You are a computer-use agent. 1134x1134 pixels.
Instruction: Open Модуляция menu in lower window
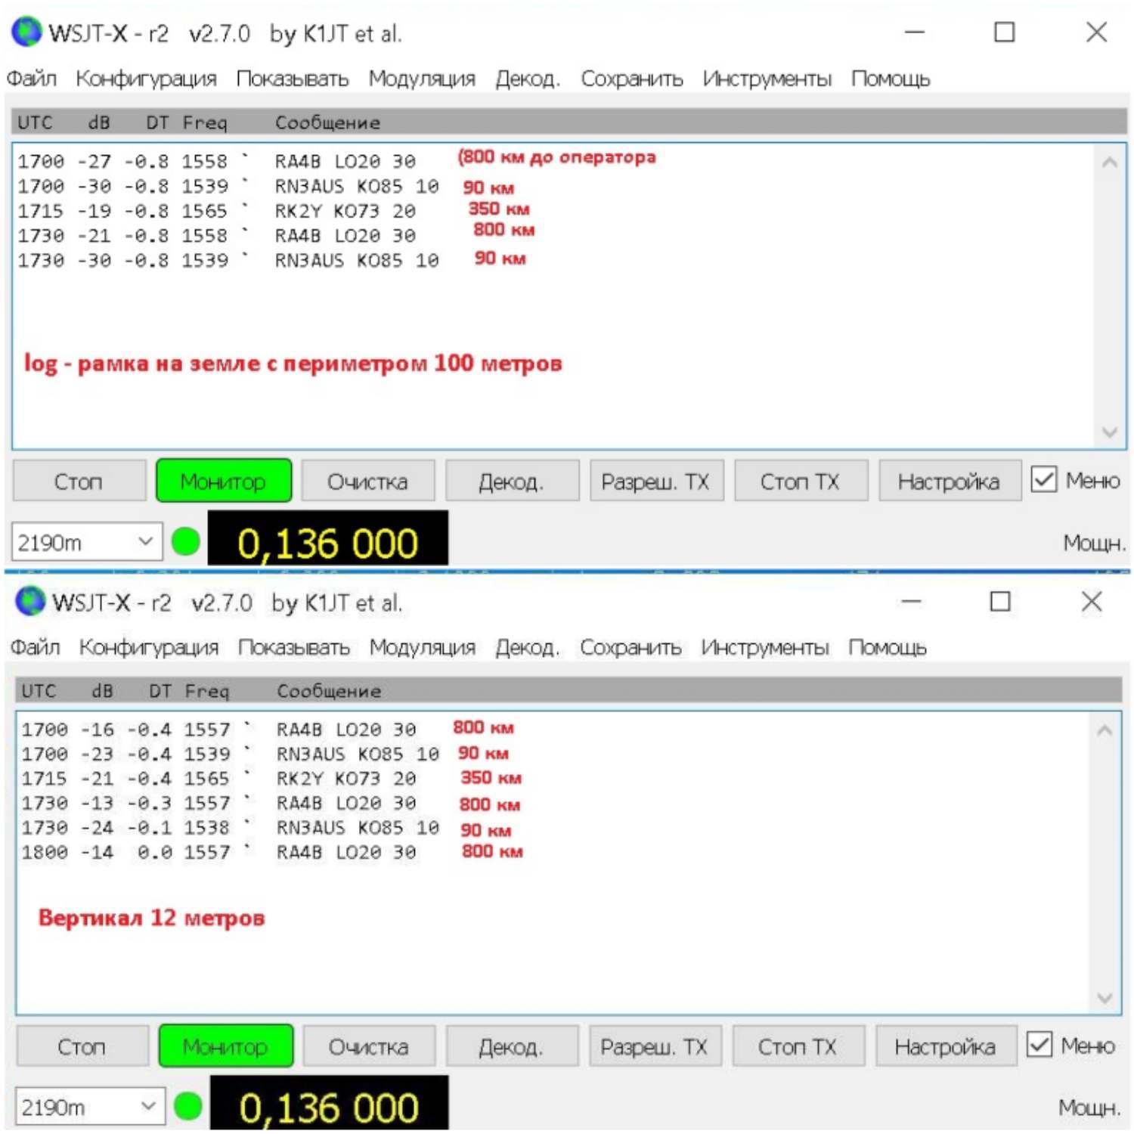(x=422, y=647)
